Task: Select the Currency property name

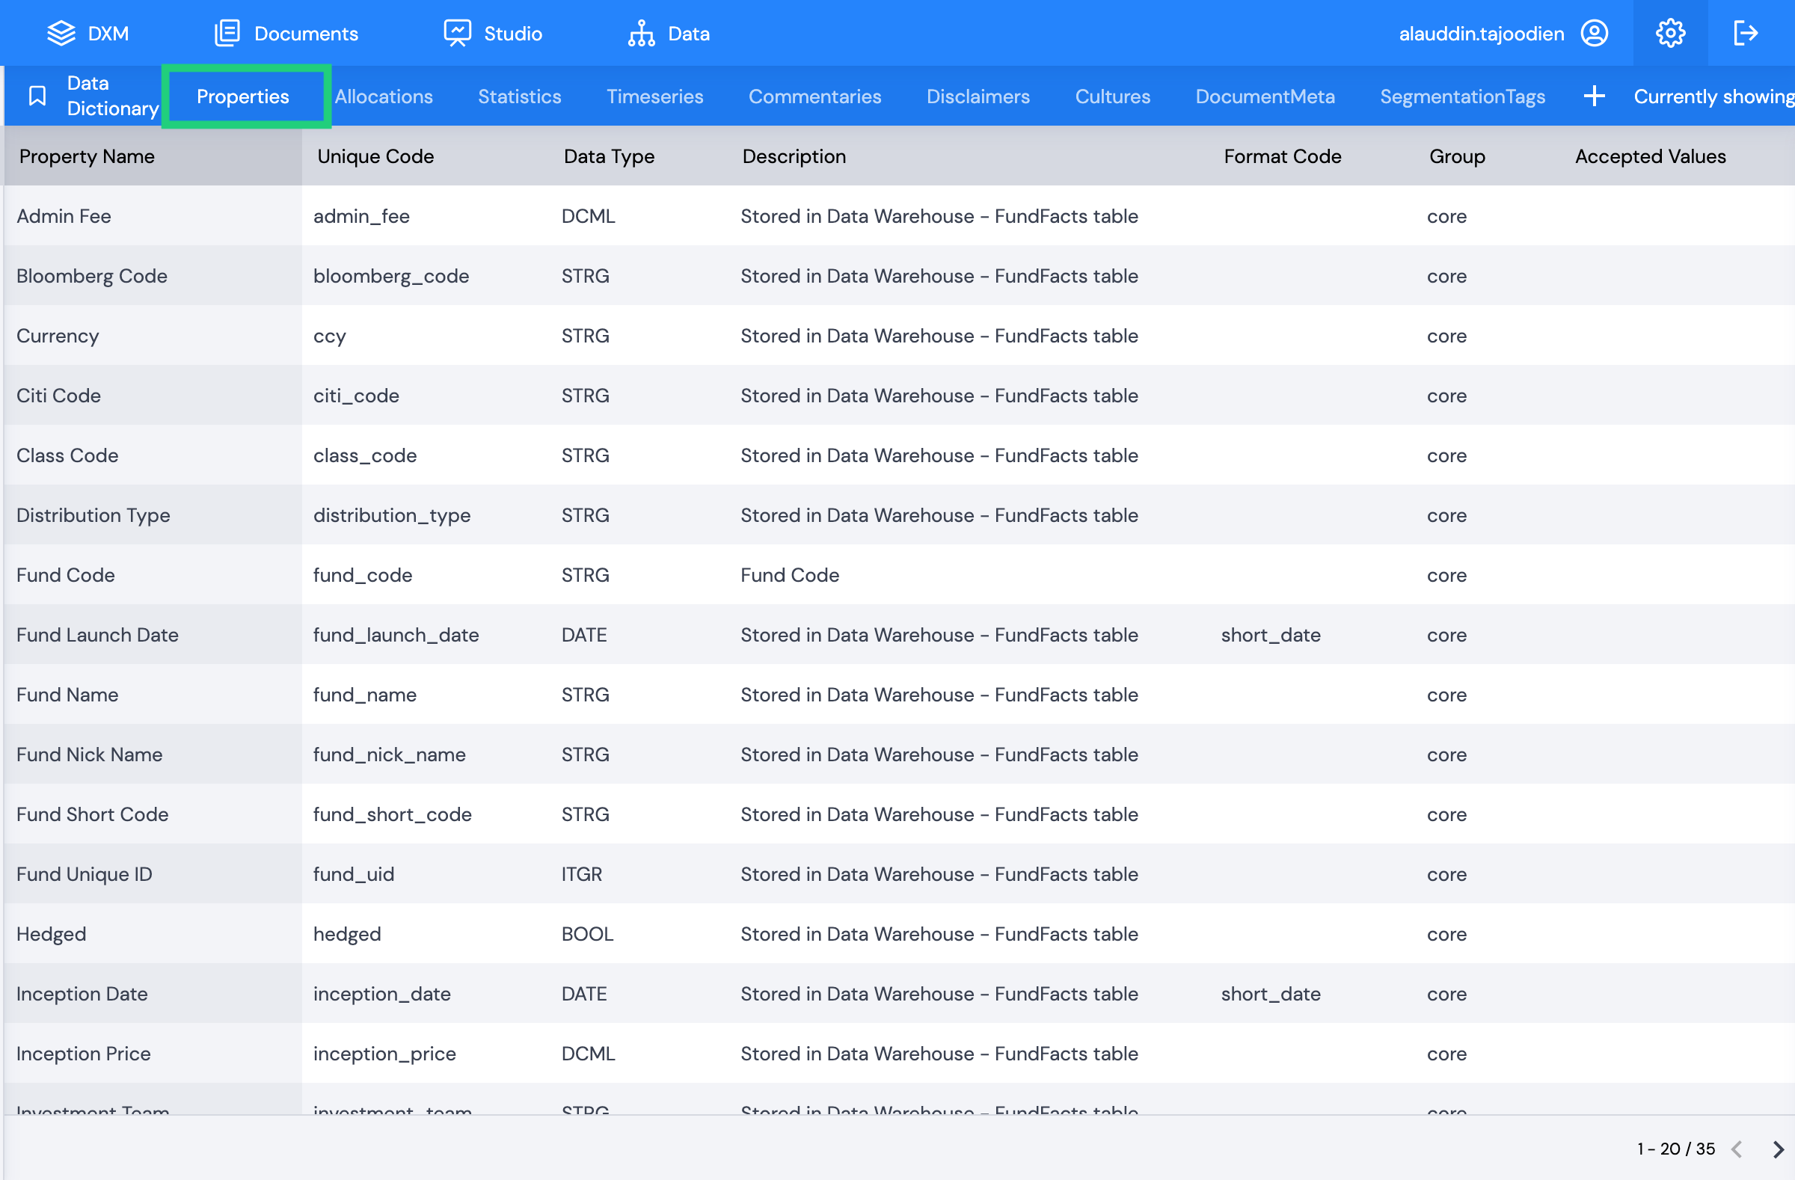Action: (x=58, y=336)
